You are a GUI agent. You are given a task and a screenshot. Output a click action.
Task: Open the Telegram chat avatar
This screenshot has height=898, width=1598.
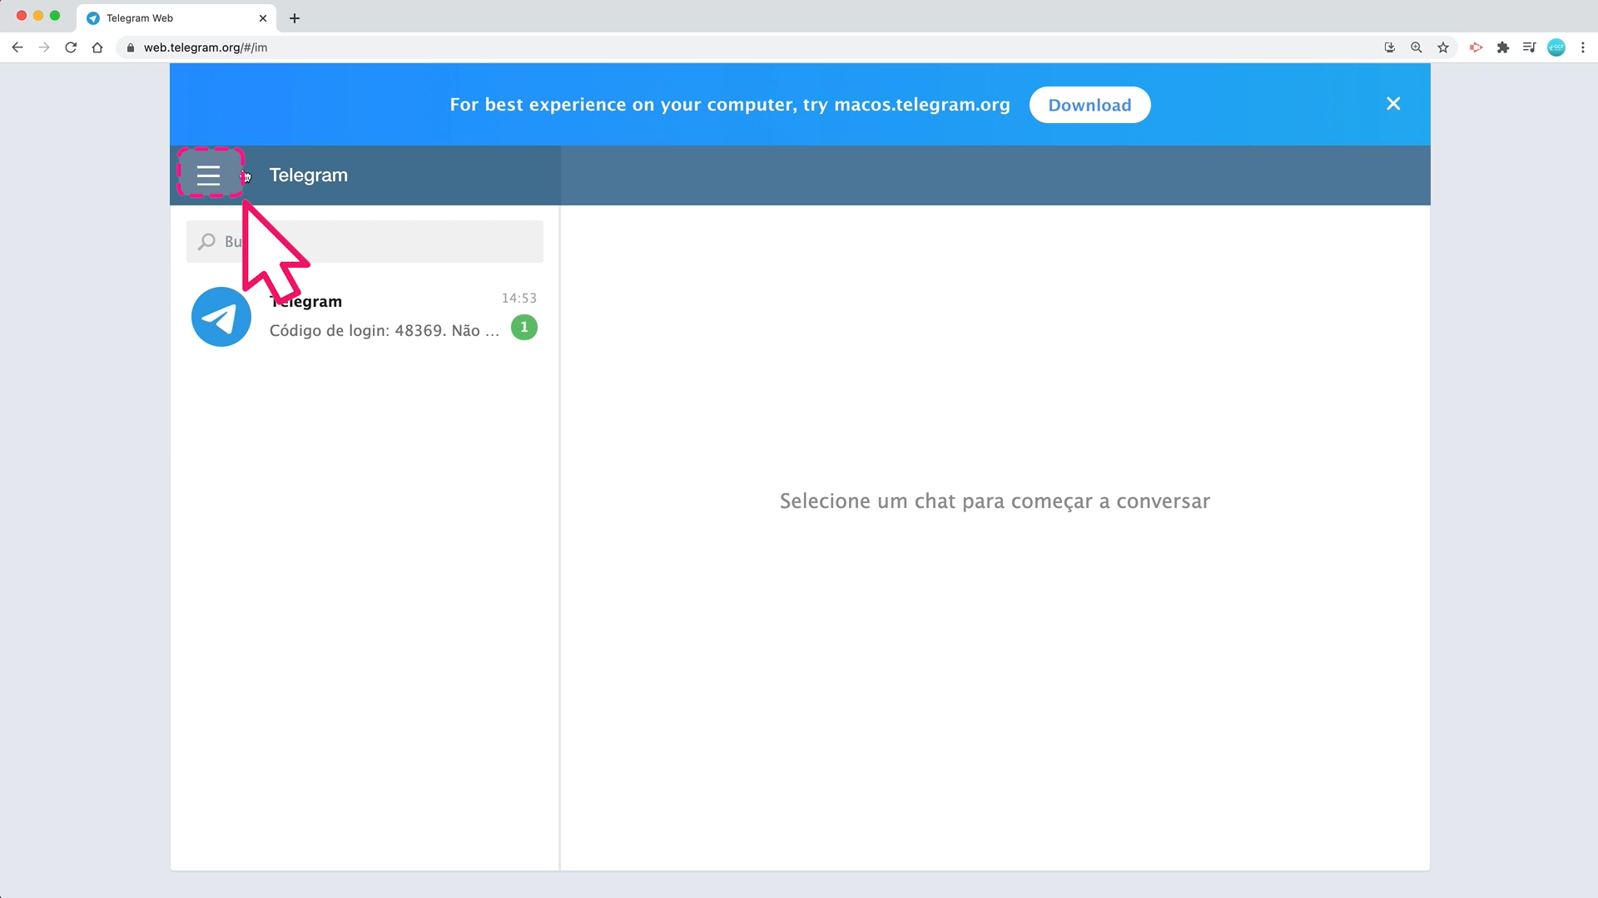point(221,317)
